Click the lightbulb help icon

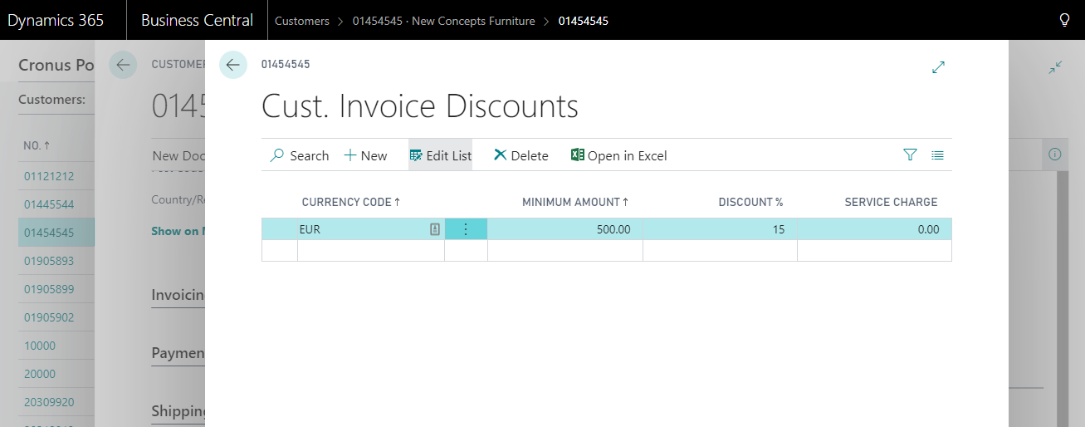coord(1065,20)
